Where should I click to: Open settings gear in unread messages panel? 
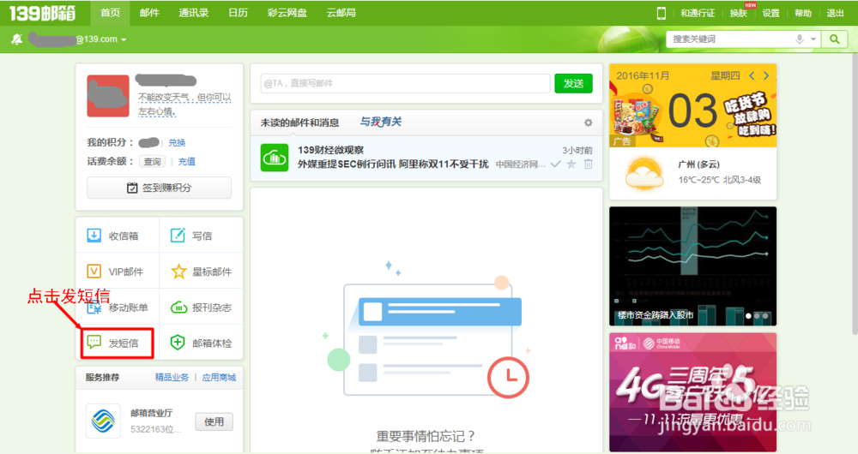tap(589, 122)
